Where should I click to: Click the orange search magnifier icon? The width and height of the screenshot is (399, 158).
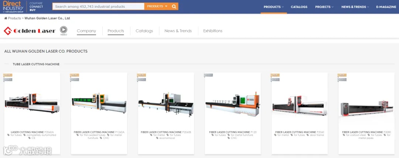174,6
